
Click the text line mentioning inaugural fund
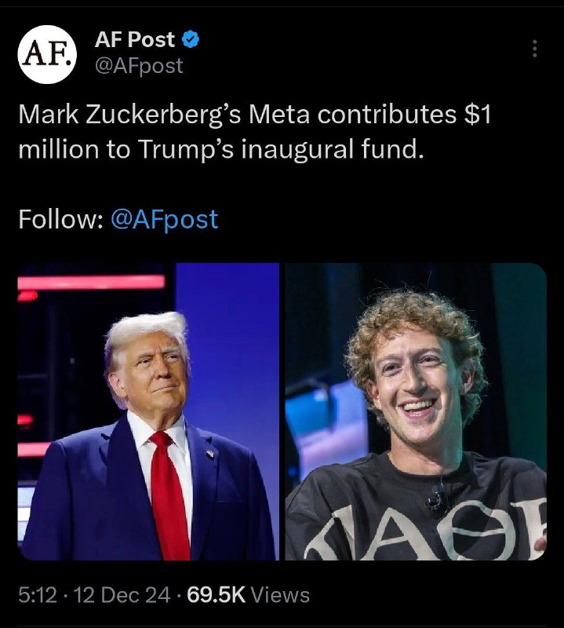221,149
